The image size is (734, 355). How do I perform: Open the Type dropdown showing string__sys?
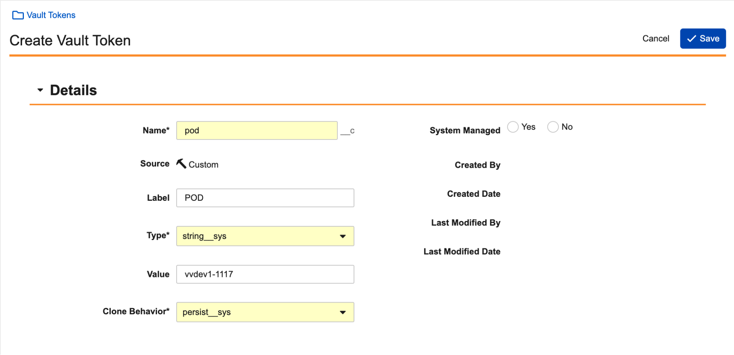265,236
